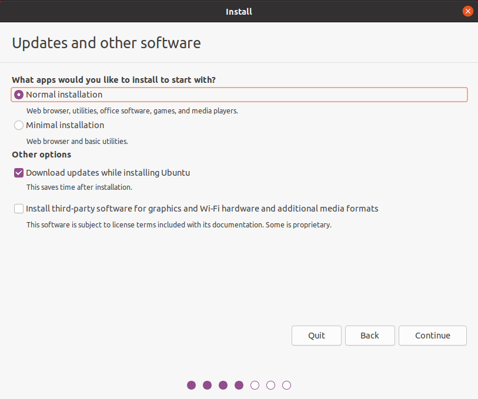Click the 'Updates and other software' heading
Viewport: 478px width, 399px height.
(x=106, y=43)
